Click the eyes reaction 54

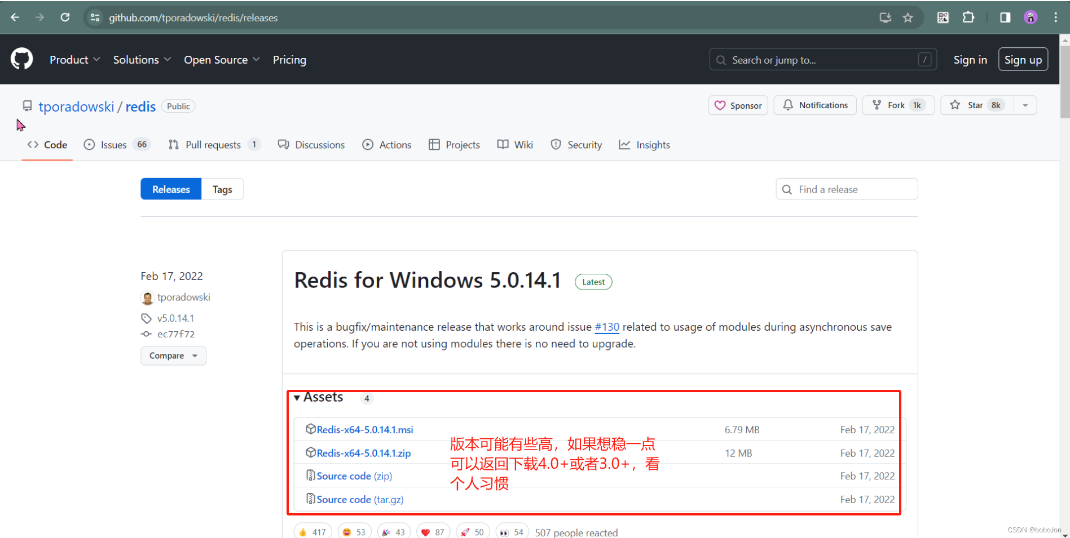[x=512, y=532]
